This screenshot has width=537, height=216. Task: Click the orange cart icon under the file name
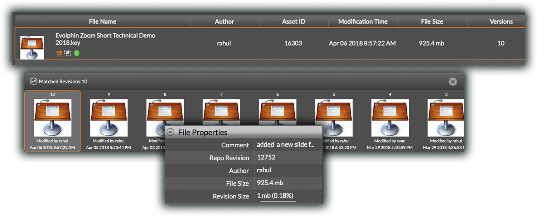click(59, 53)
